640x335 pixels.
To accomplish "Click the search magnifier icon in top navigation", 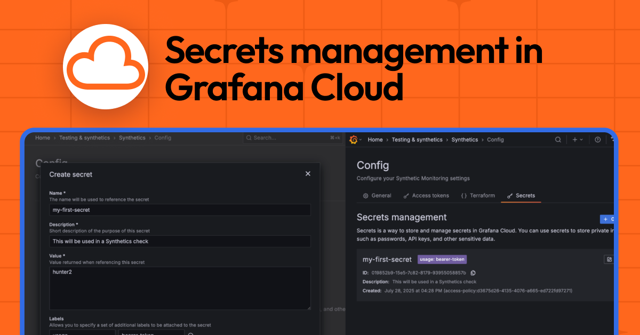I will tap(558, 139).
